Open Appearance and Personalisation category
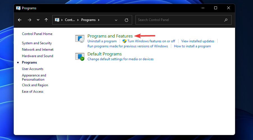This screenshot has width=253, height=140. [x=34, y=77]
